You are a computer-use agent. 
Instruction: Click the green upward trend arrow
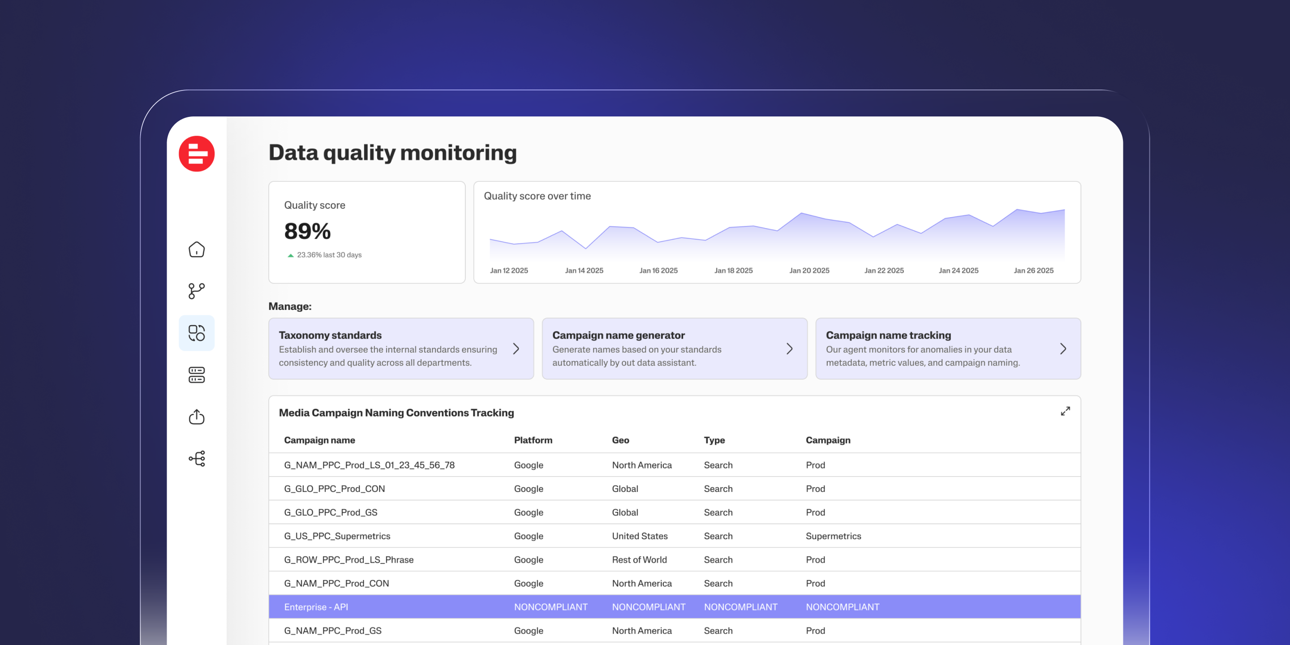tap(290, 255)
